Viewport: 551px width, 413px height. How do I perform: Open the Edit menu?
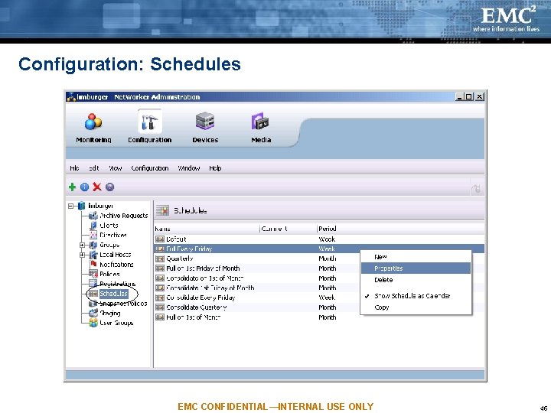tap(93, 168)
